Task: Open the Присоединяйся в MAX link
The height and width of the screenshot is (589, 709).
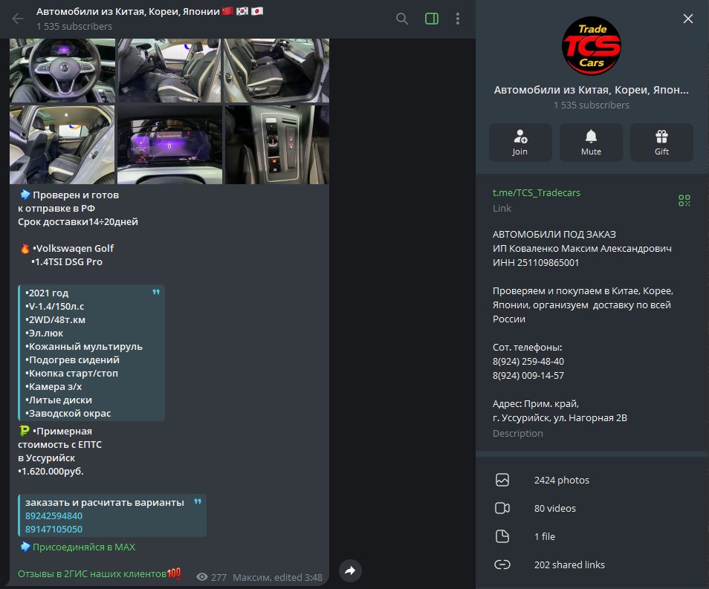Action: (x=84, y=547)
